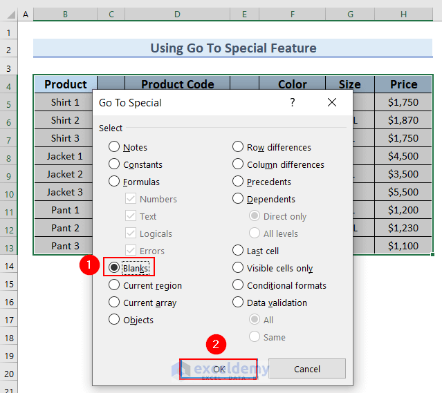
Task: Select the Last cell option
Action: [x=256, y=251]
